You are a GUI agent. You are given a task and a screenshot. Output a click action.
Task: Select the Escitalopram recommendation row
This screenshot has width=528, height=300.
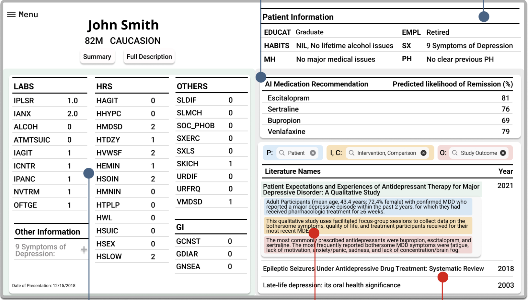click(x=388, y=98)
